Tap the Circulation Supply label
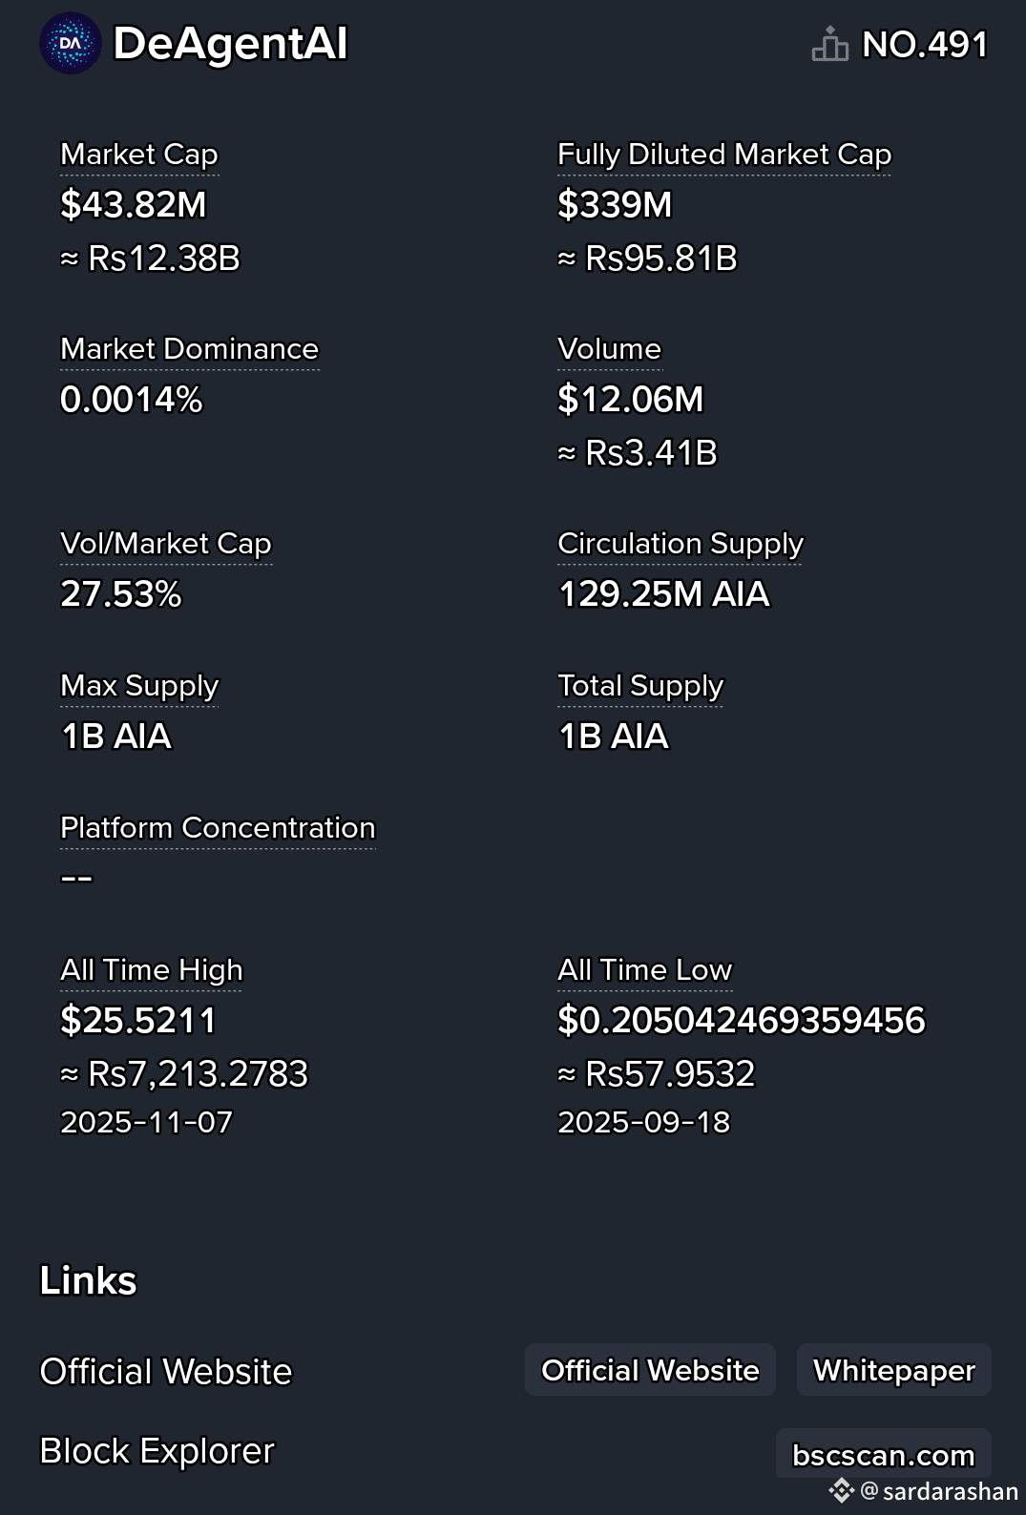1026x1515 pixels. point(681,544)
